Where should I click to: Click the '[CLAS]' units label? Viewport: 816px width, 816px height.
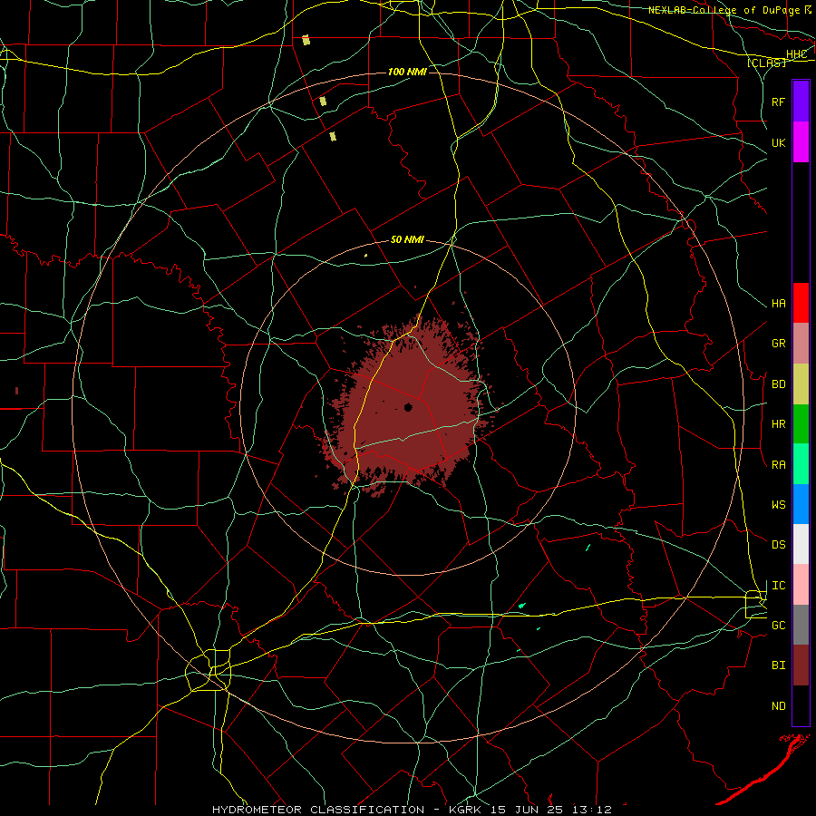pyautogui.click(x=766, y=63)
